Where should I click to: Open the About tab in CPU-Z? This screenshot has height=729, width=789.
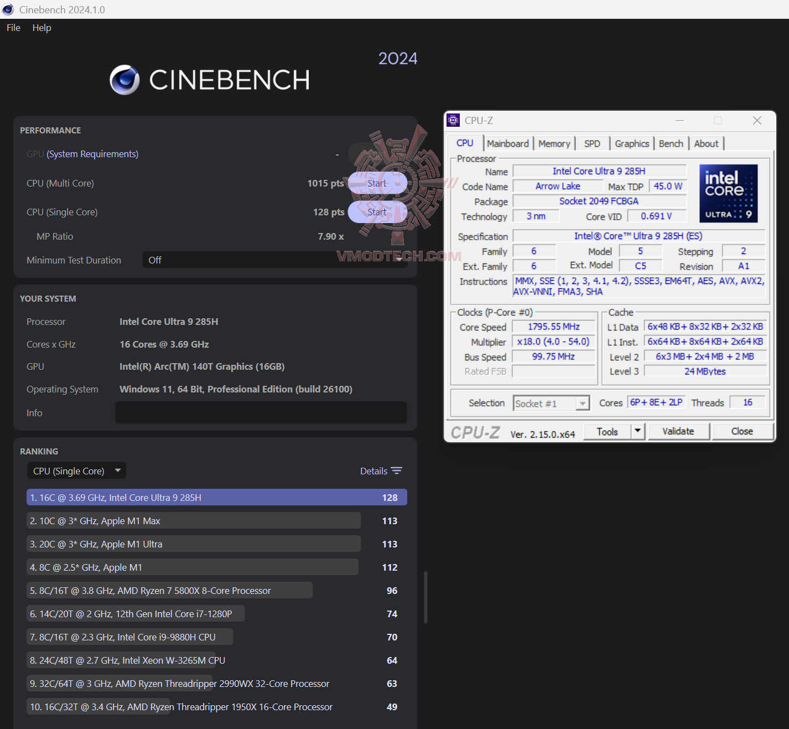pos(706,143)
